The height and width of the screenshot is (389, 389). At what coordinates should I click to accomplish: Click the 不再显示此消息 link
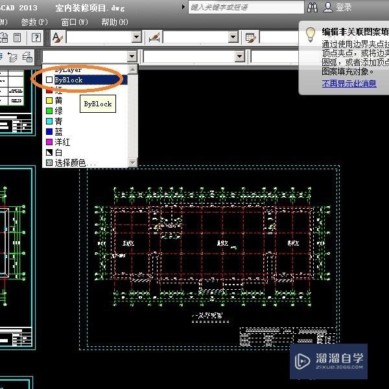(x=349, y=84)
